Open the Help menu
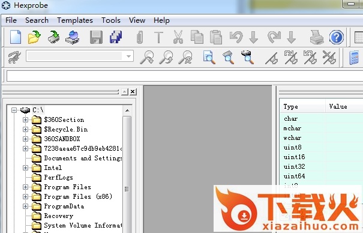This screenshot has width=363, height=233. (161, 20)
